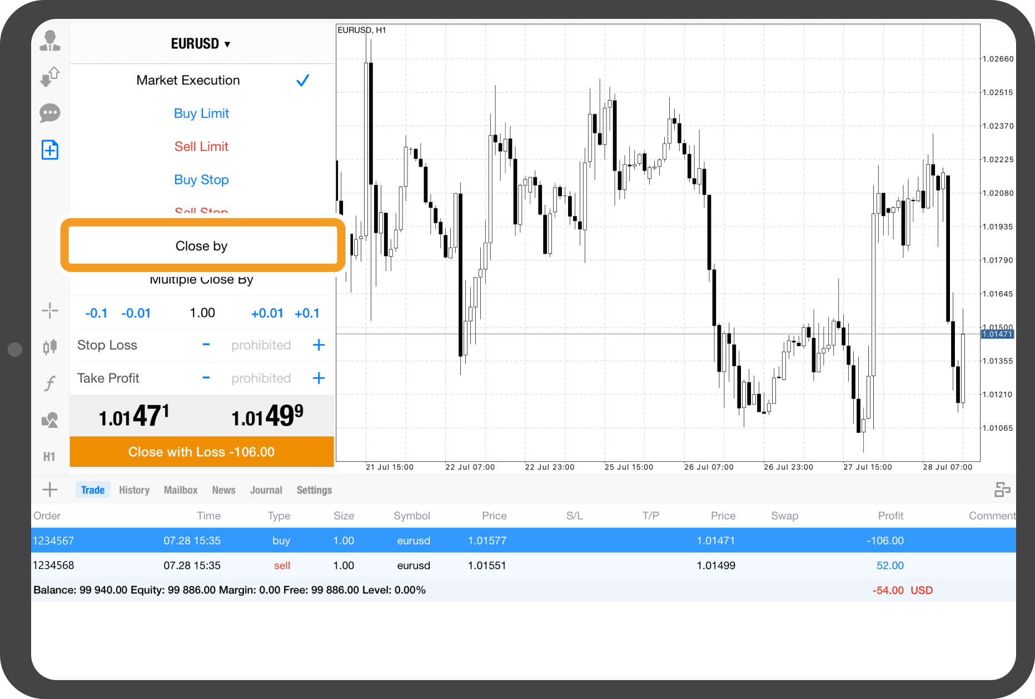
Task: Choose the Buy Limit order type
Action: (x=201, y=113)
